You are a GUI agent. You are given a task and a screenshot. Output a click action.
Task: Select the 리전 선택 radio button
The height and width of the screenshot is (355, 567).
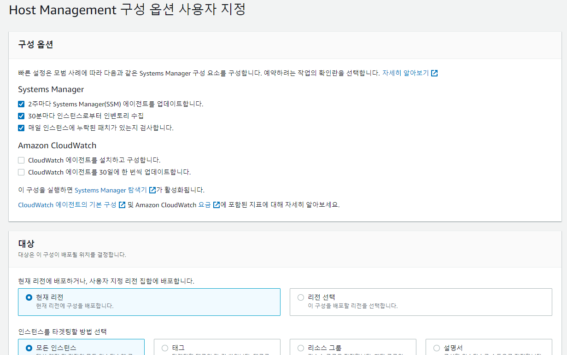click(x=301, y=297)
